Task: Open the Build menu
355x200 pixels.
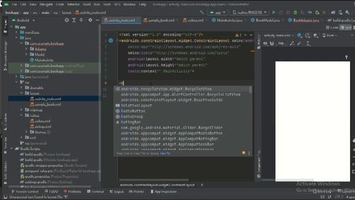Action: coord(87,4)
